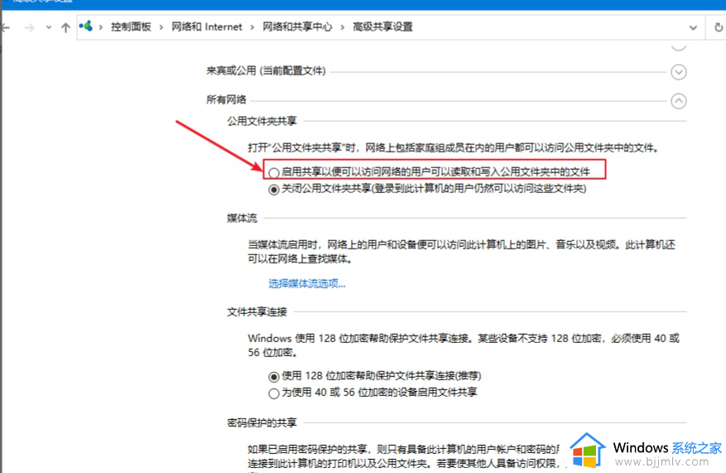Expand chevron after 网络和 Internet breadcrumb
This screenshot has height=473, width=726.
[x=252, y=27]
